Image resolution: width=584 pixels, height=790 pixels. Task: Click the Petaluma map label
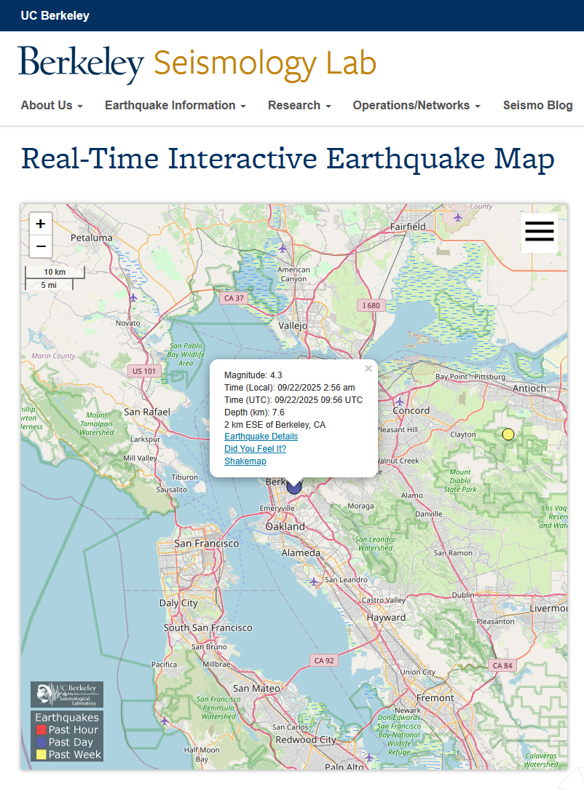92,238
